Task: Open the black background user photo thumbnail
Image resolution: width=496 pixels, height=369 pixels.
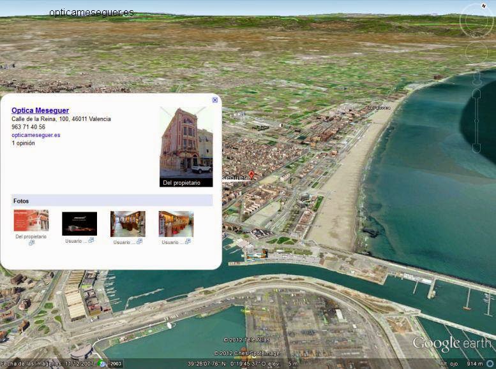Action: (79, 224)
